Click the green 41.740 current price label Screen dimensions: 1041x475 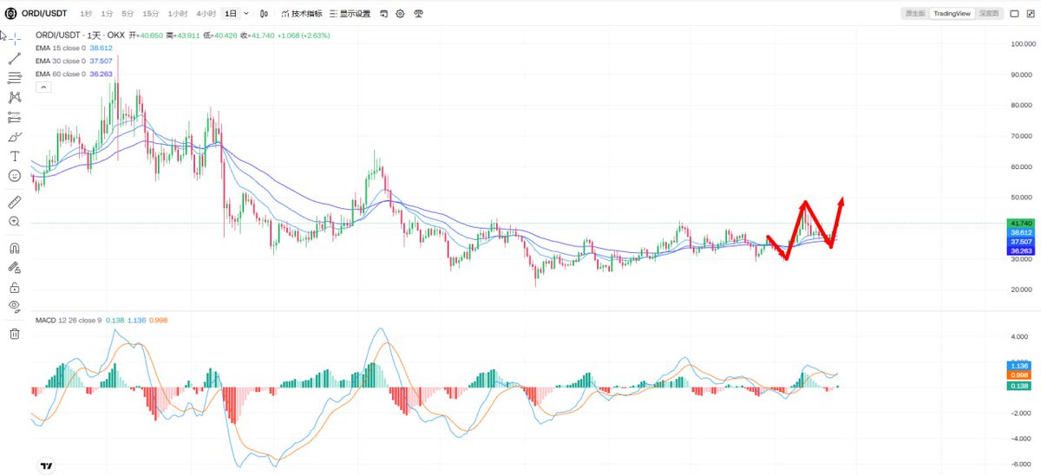1021,223
